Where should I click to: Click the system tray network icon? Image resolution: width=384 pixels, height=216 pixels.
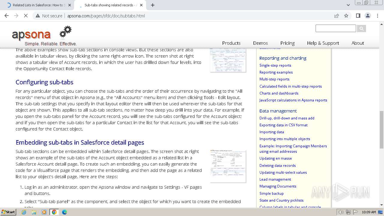348,212
